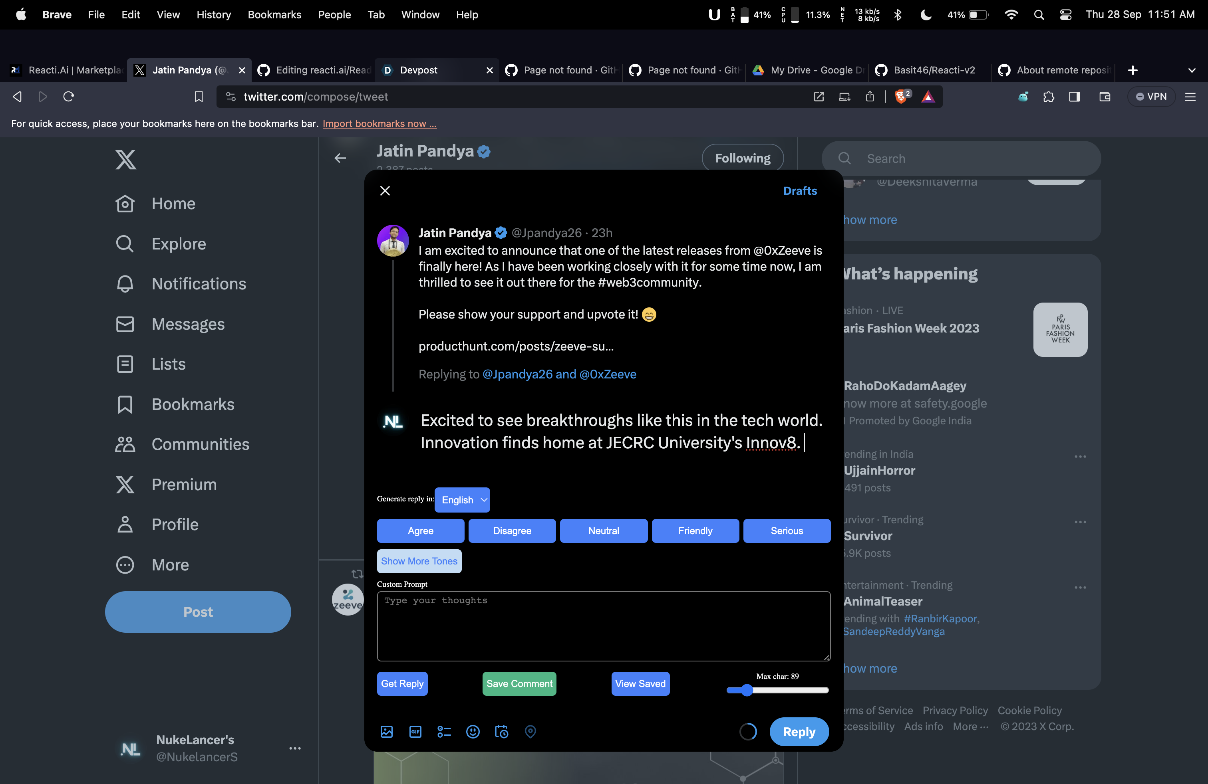Open the GIF picker icon
1208x784 pixels.
415,731
